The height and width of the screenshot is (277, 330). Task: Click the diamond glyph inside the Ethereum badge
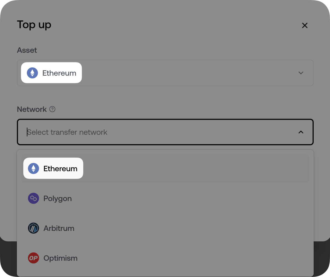pyautogui.click(x=33, y=73)
